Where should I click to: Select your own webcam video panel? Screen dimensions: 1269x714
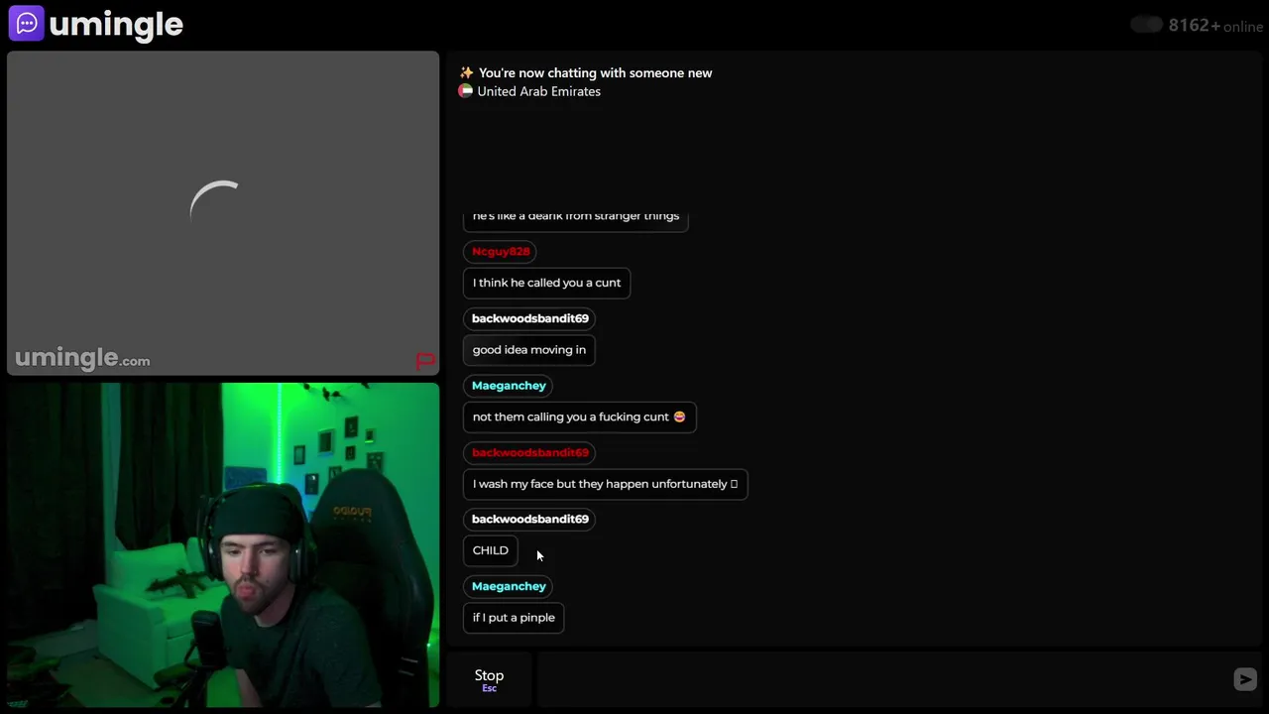223,544
